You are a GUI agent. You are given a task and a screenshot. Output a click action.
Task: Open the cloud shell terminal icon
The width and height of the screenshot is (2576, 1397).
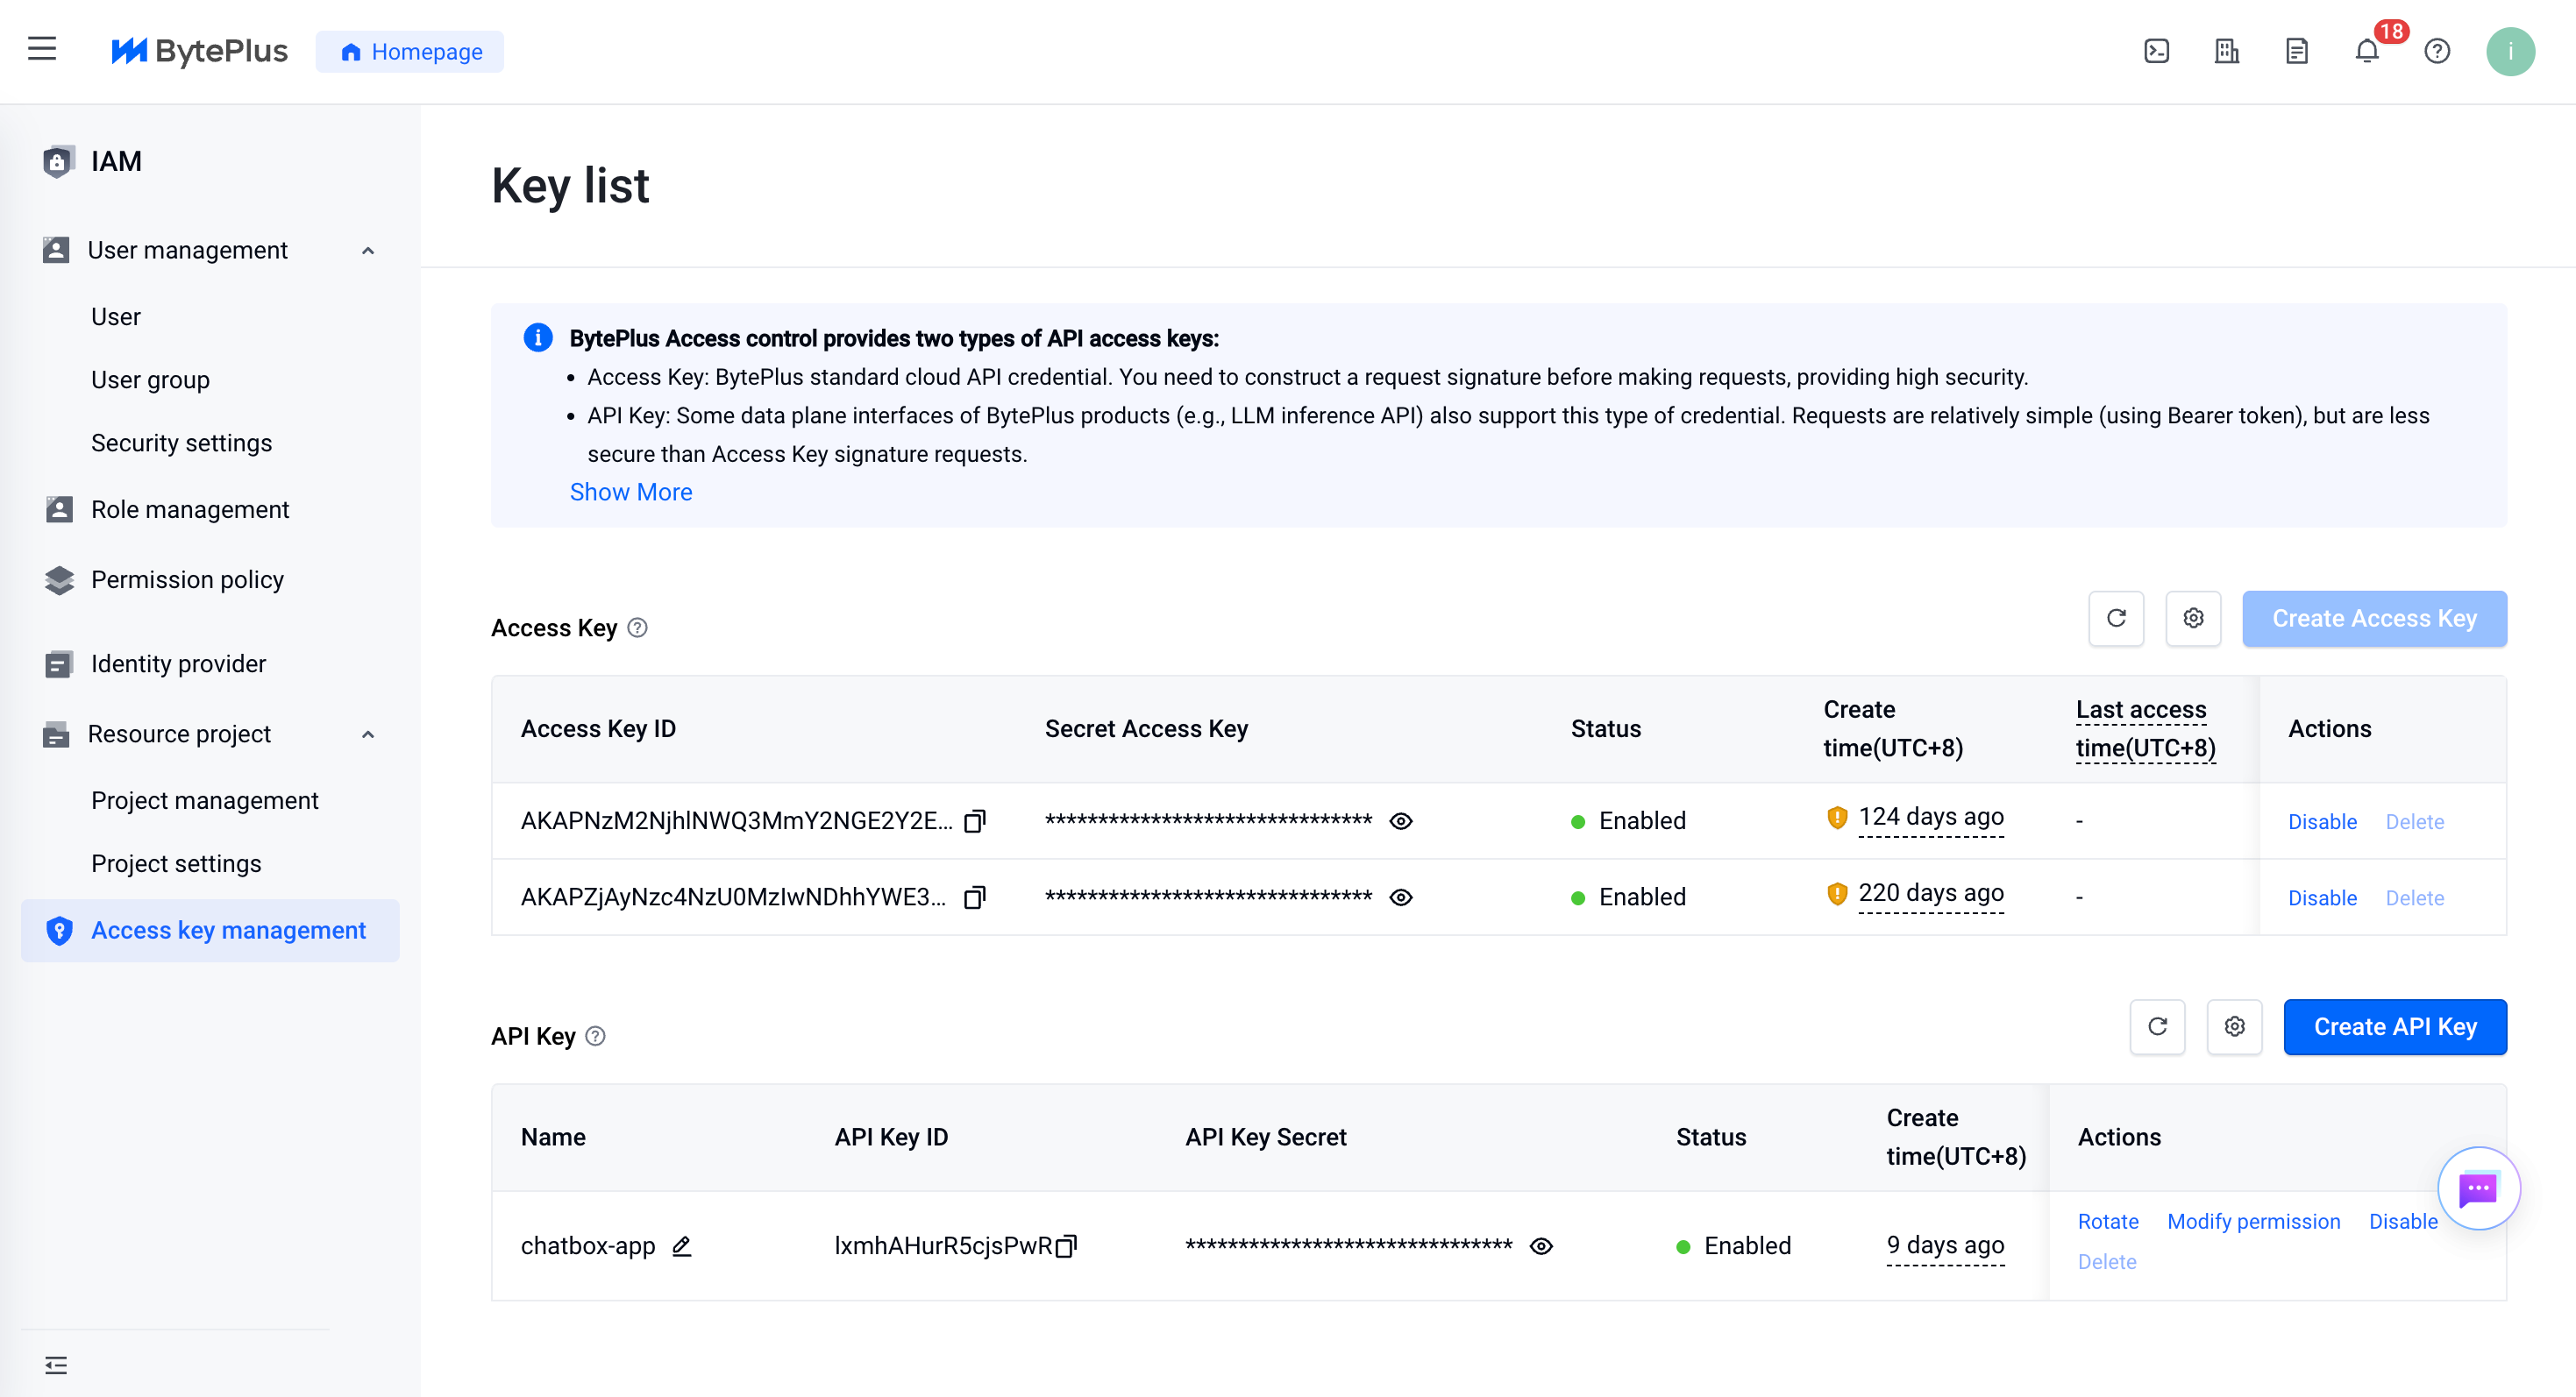coord(2156,51)
